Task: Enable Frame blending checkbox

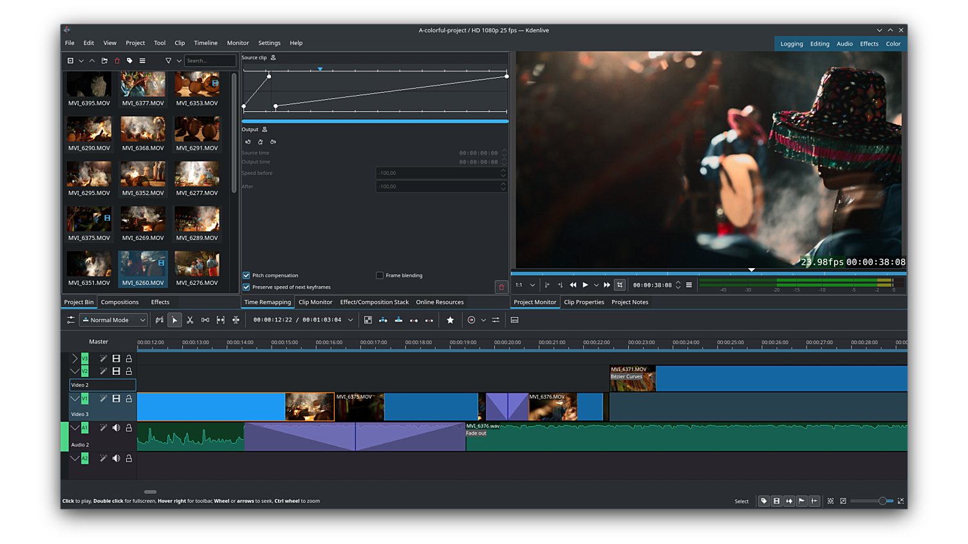Action: [x=380, y=275]
